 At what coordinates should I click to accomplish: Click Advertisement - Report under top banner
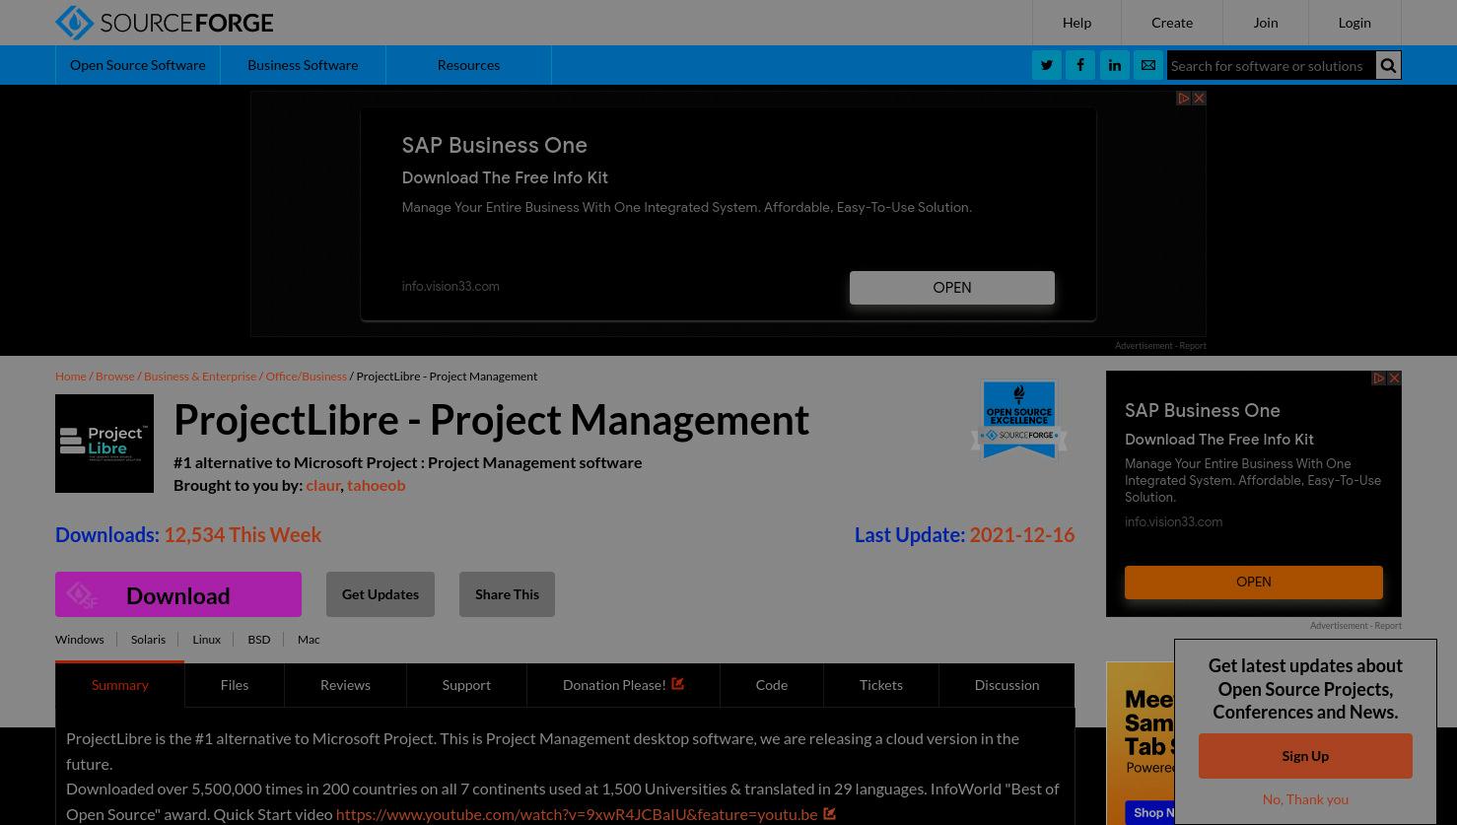tap(1160, 346)
